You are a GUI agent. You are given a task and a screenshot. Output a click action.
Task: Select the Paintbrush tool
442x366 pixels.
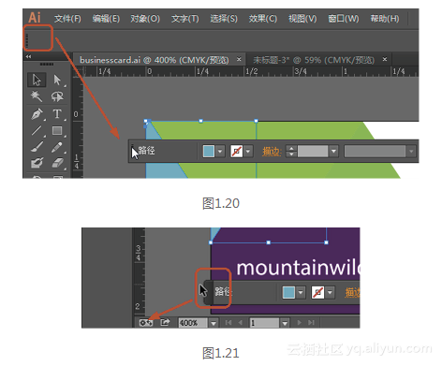coord(37,147)
